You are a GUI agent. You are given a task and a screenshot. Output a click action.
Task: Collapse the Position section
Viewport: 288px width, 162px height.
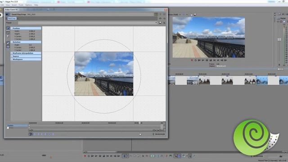[x=26, y=28]
